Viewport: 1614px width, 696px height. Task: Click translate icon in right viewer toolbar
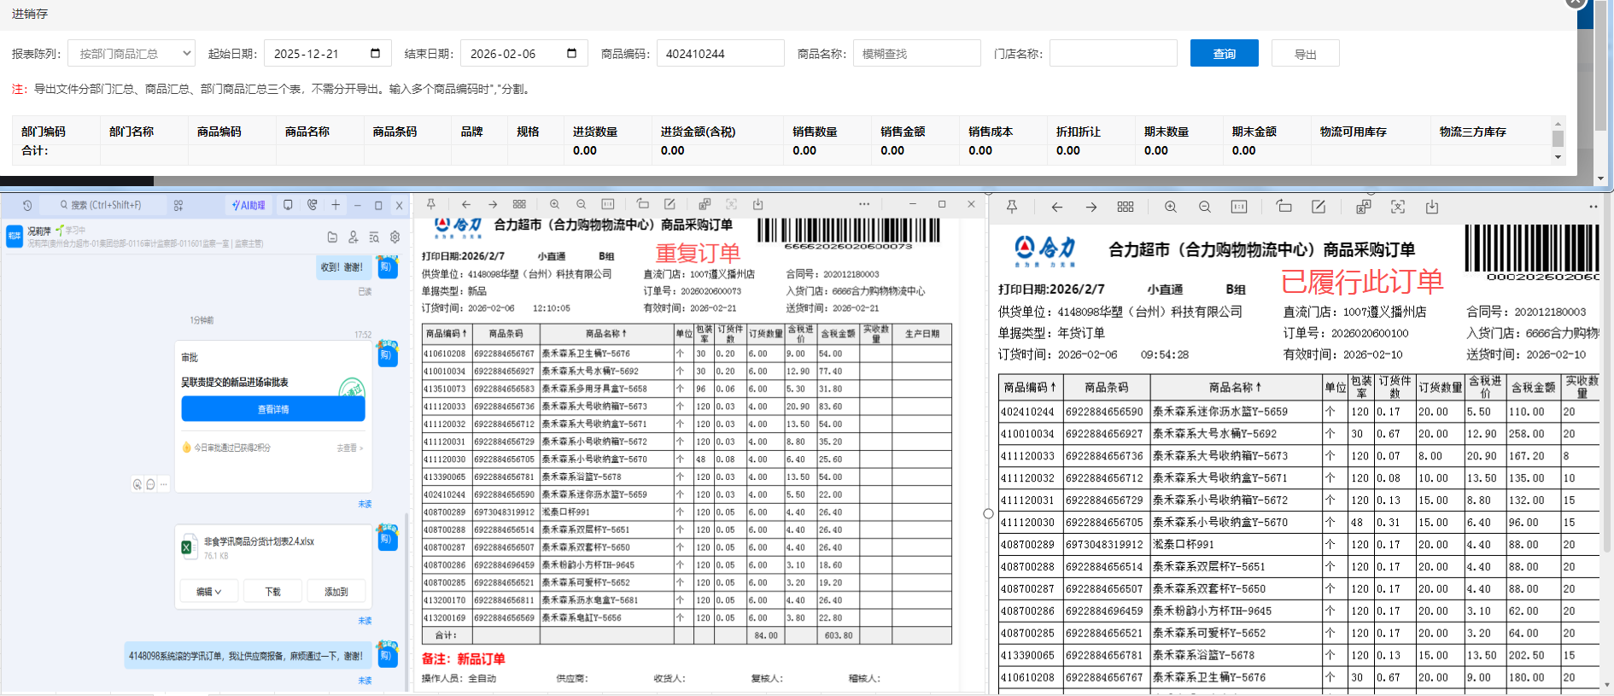[1363, 207]
